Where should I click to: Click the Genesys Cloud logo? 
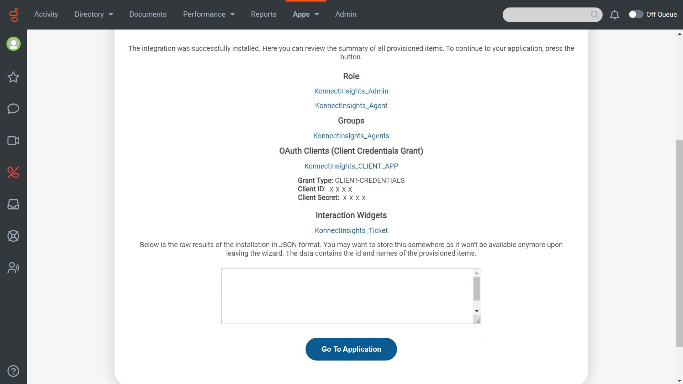(14, 15)
